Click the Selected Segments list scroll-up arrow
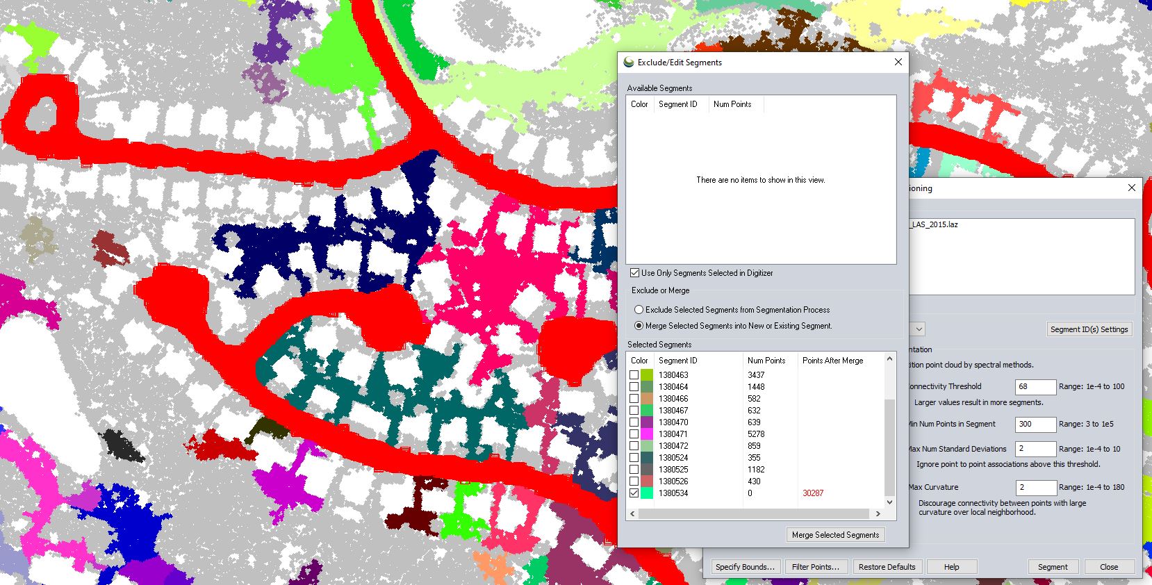 pos(890,359)
